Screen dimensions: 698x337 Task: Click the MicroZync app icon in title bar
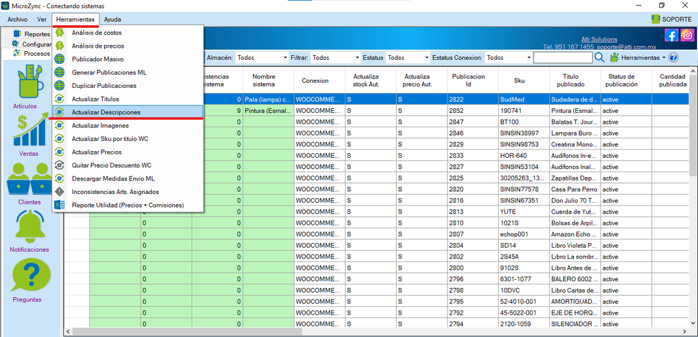[x=6, y=5]
